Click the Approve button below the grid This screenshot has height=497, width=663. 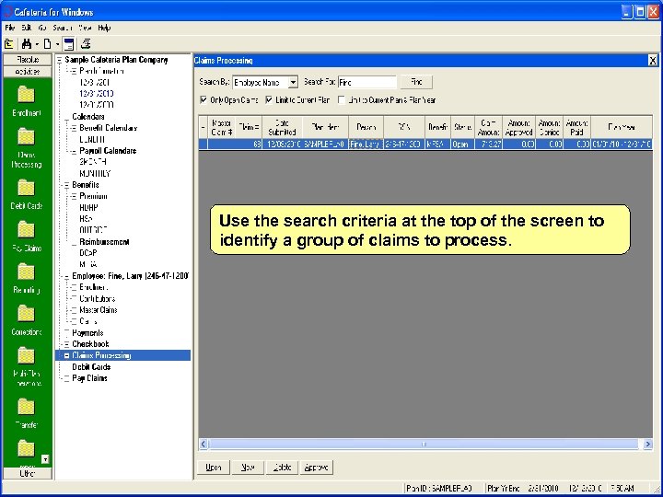tap(316, 468)
